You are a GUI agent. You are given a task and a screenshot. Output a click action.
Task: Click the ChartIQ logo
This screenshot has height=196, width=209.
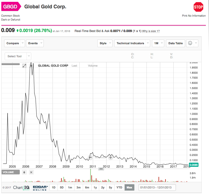21,187
